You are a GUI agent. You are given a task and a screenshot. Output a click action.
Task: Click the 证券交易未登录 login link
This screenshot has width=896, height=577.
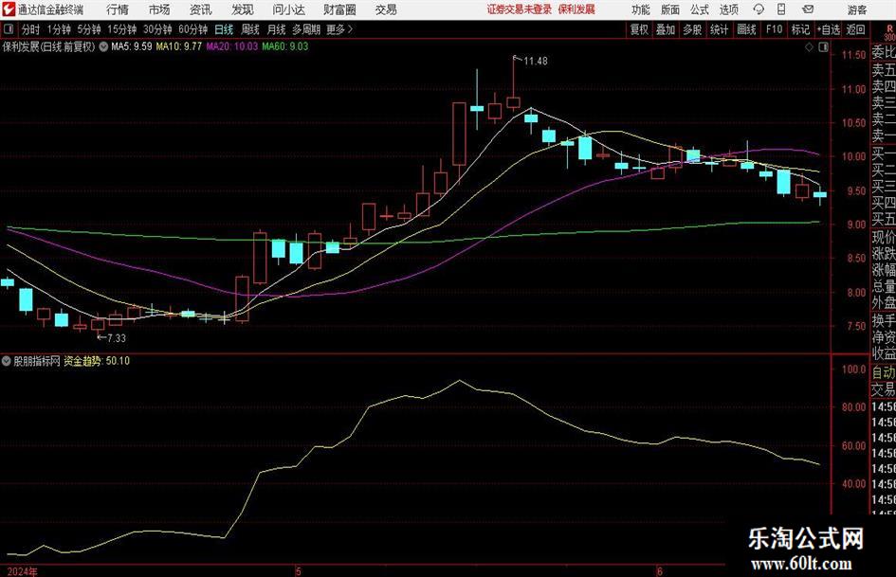tap(520, 9)
